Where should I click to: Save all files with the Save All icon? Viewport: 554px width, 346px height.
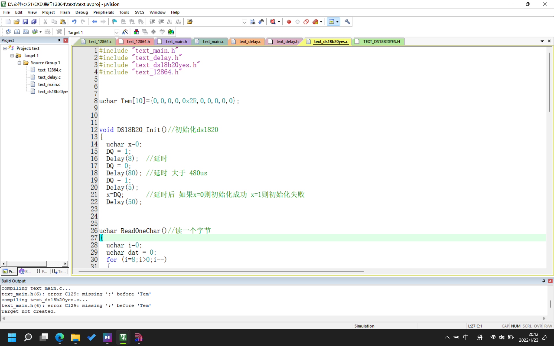click(34, 22)
